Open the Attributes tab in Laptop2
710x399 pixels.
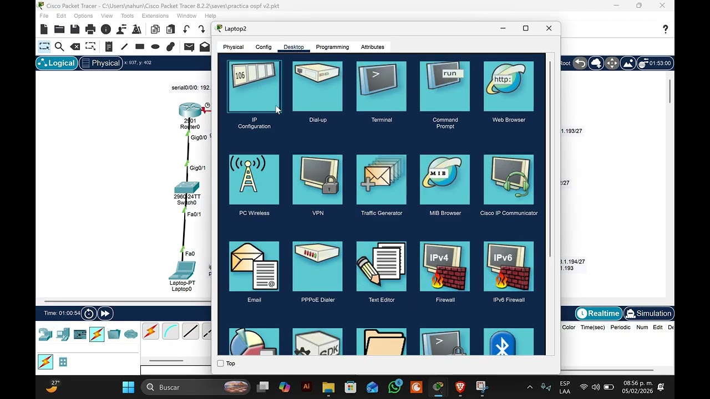tap(373, 47)
